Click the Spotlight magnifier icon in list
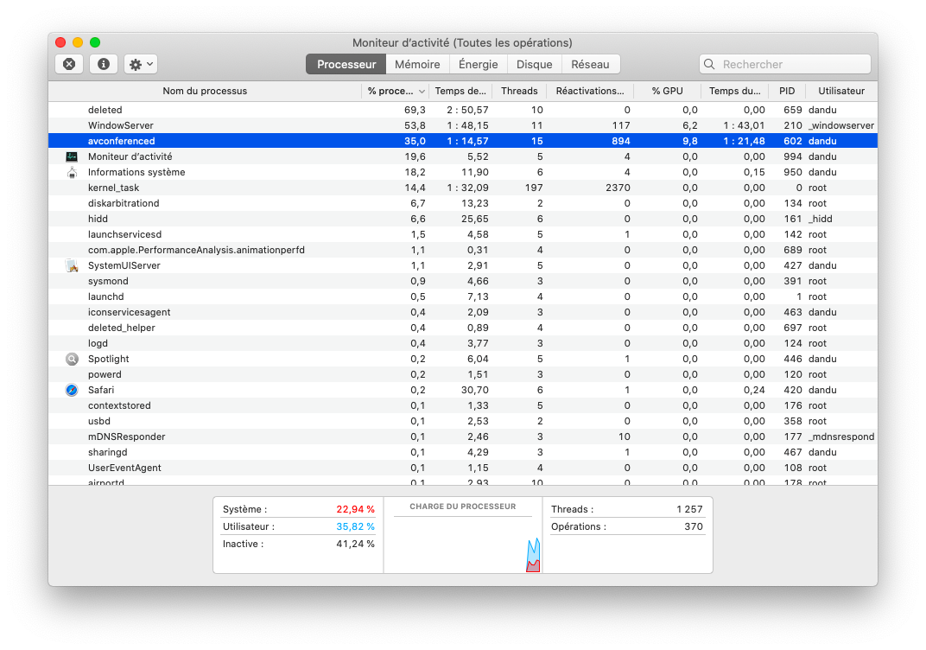 [x=72, y=359]
